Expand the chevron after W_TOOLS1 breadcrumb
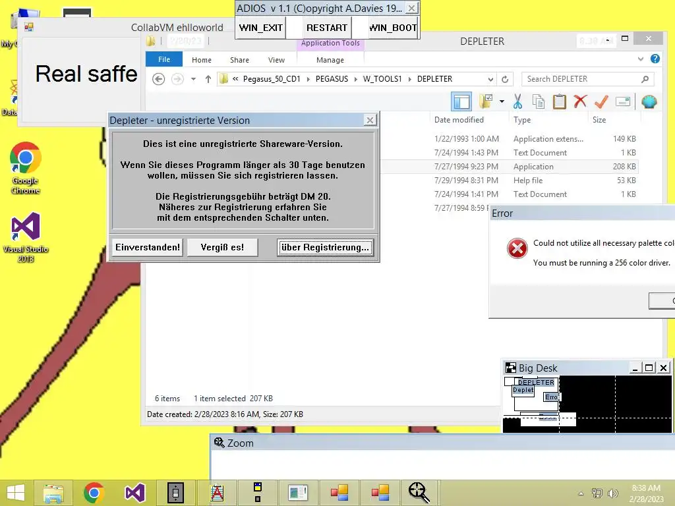 [409, 79]
